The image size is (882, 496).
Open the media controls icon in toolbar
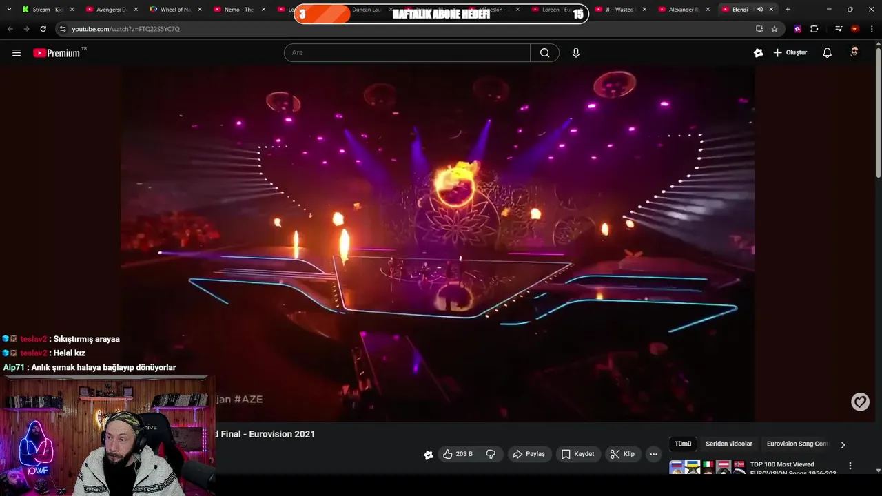tap(839, 29)
